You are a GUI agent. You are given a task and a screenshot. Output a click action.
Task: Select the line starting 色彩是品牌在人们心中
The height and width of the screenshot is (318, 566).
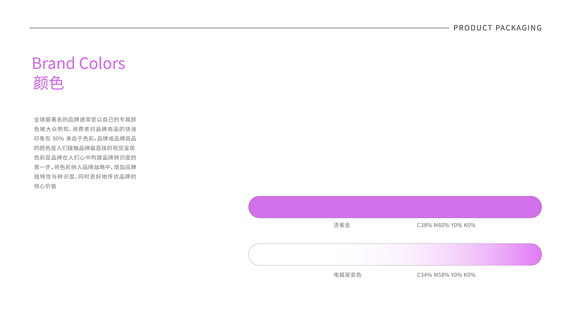pyautogui.click(x=85, y=158)
